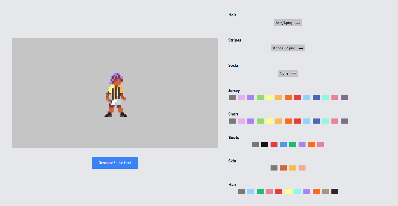Choose orange Boots color
The width and height of the screenshot is (398, 206).
tap(311, 145)
